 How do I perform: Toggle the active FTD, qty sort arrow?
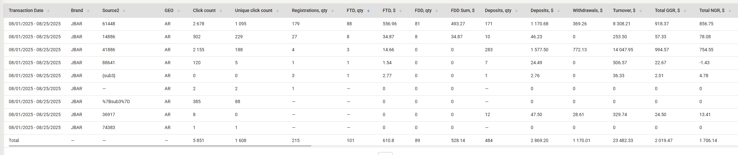(x=369, y=11)
